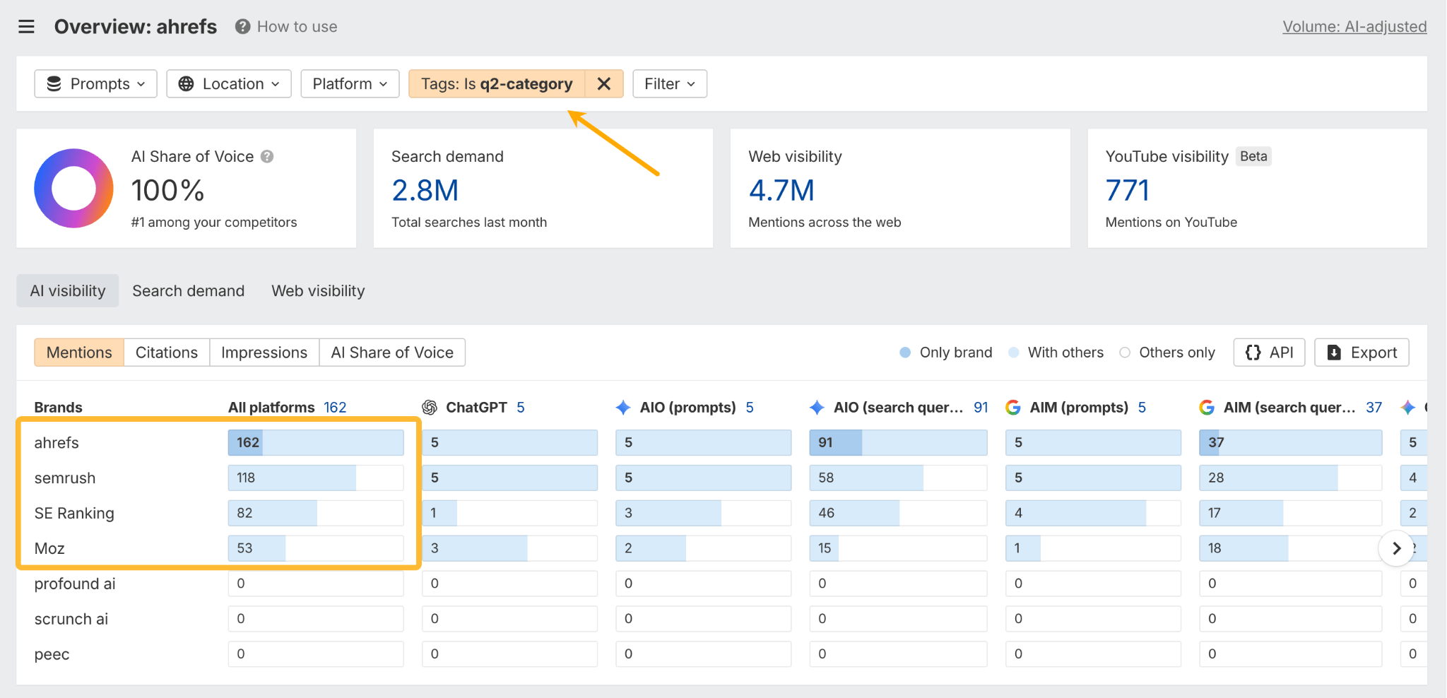Image resolution: width=1447 pixels, height=698 pixels.
Task: Click the scrunch ai brand row name
Action: click(71, 620)
